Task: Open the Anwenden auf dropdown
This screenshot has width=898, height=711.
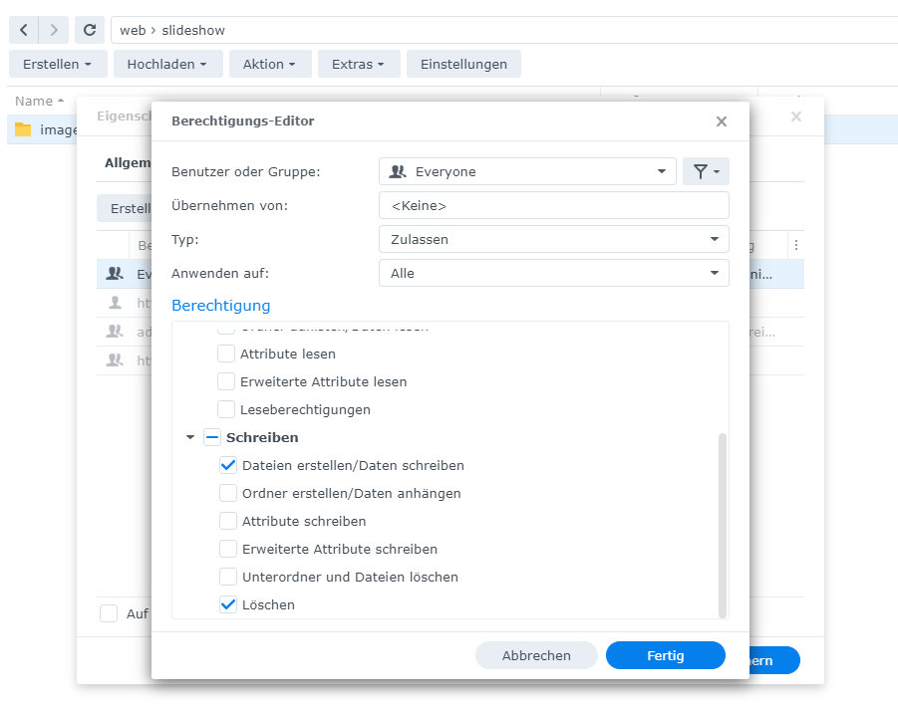Action: [553, 273]
